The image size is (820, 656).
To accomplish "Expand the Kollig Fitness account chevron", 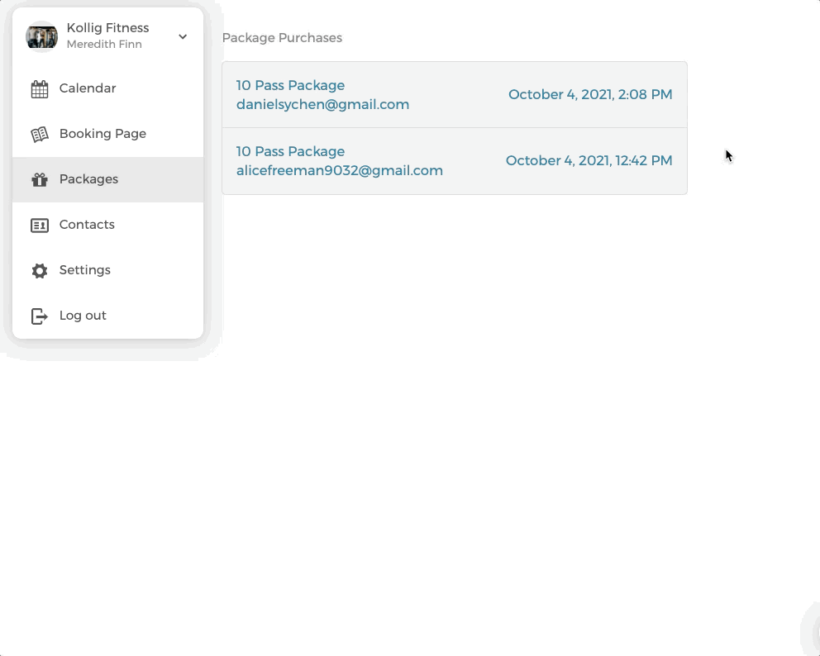I will [183, 36].
